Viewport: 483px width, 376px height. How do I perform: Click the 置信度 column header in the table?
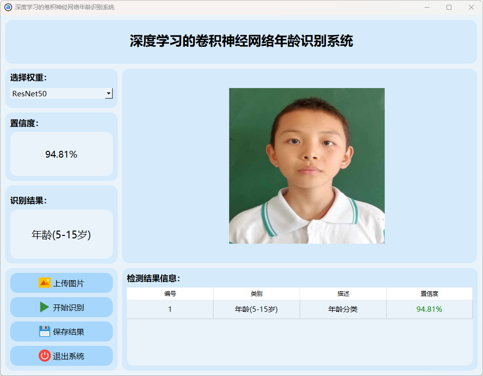[x=429, y=294]
